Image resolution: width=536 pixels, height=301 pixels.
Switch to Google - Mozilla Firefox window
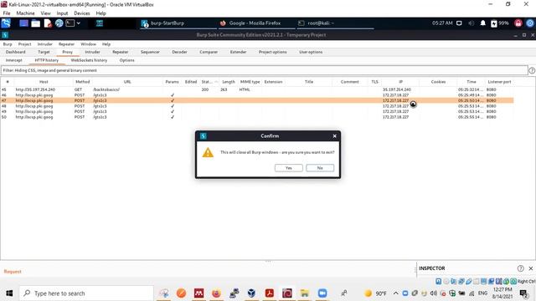click(x=256, y=23)
